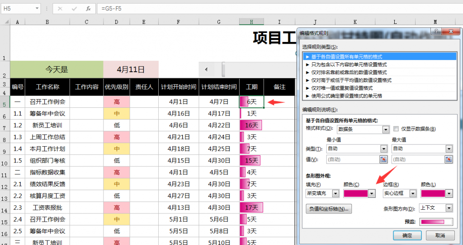Viewport: 463px width, 245px height.
Task: Click the magenta fill color swatch
Action: pos(356,194)
